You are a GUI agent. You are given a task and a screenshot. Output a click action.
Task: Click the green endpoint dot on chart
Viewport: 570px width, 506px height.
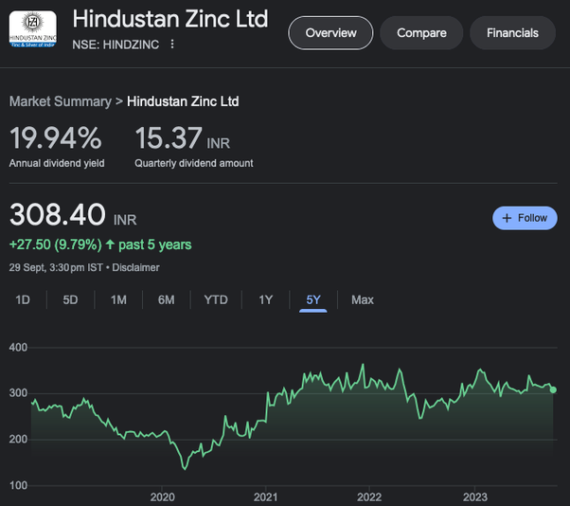click(x=553, y=389)
